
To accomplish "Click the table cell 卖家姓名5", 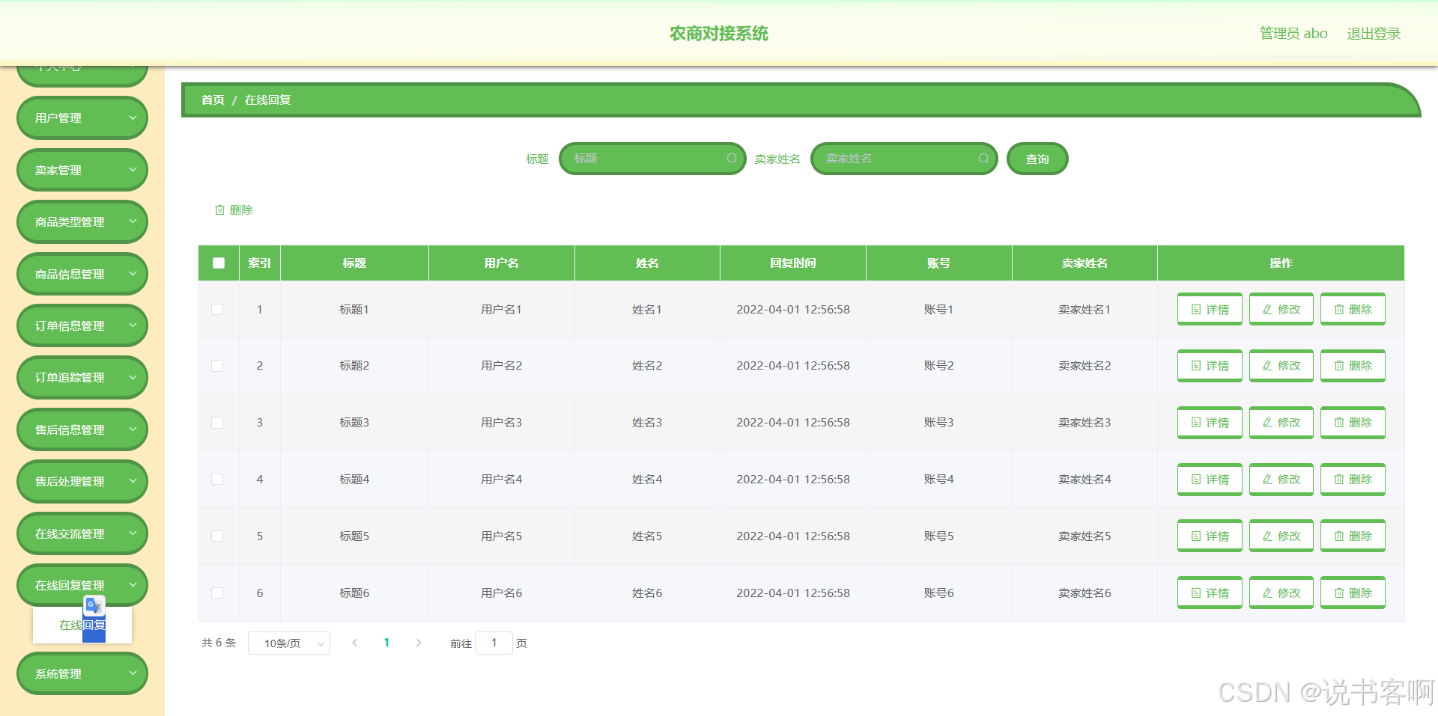I will (x=1084, y=536).
